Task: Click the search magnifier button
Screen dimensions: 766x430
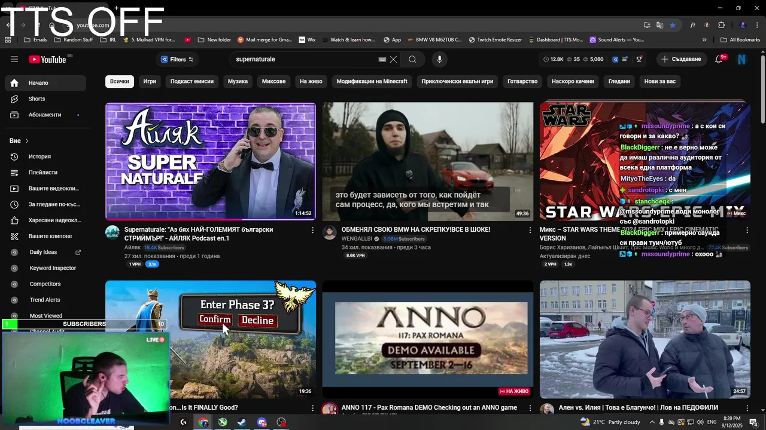Action: tap(412, 59)
